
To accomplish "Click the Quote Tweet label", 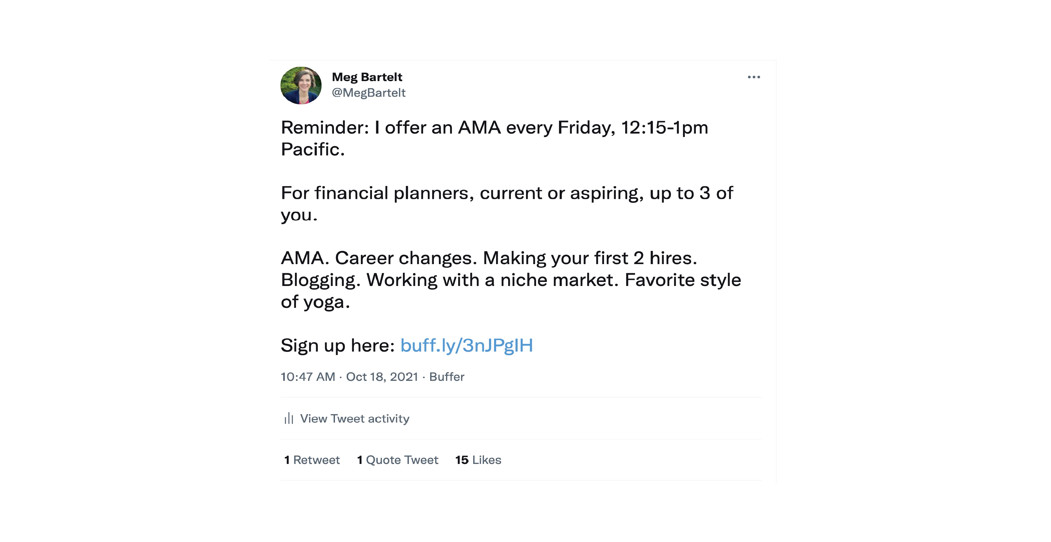I will pos(402,460).
